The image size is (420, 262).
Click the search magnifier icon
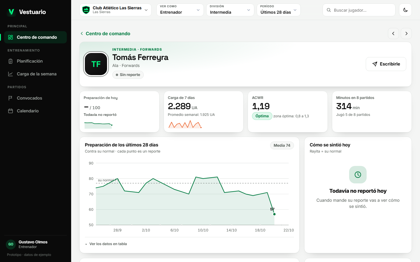(329, 10)
